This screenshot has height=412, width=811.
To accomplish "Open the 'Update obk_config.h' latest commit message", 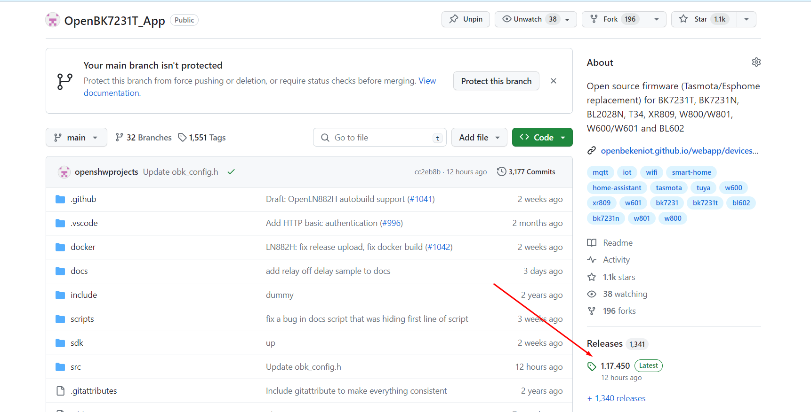I will click(x=180, y=172).
